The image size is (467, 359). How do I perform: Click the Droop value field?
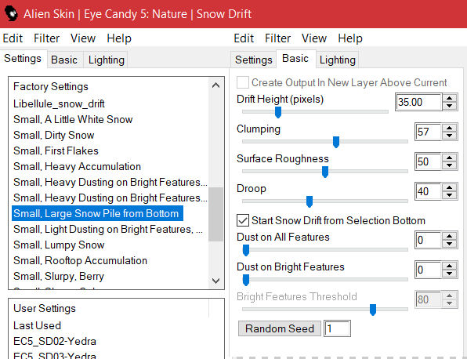click(x=429, y=191)
